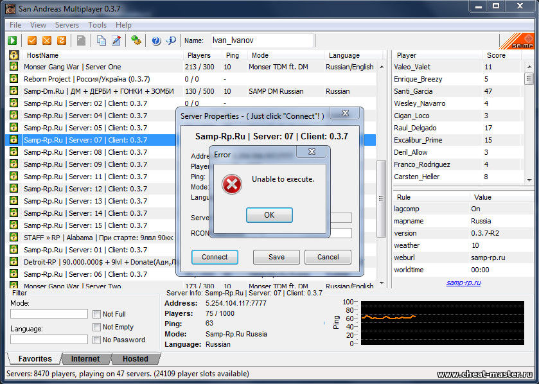Enable the Not Full filter checkbox
This screenshot has height=384, width=539.
coord(96,314)
